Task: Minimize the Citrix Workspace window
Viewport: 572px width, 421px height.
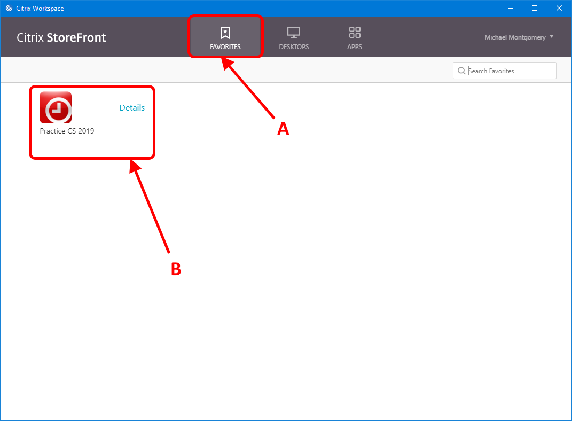Action: click(x=511, y=8)
